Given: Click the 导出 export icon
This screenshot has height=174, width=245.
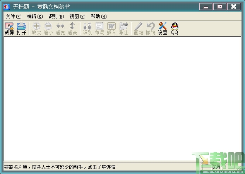Looking at the screenshot, I should click(123, 28).
